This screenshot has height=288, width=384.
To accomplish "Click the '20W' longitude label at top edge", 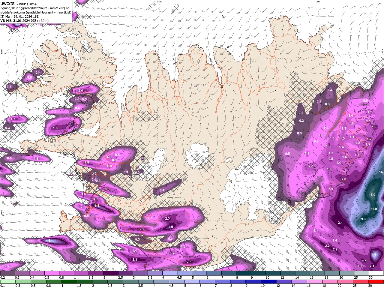I will point(160,1).
